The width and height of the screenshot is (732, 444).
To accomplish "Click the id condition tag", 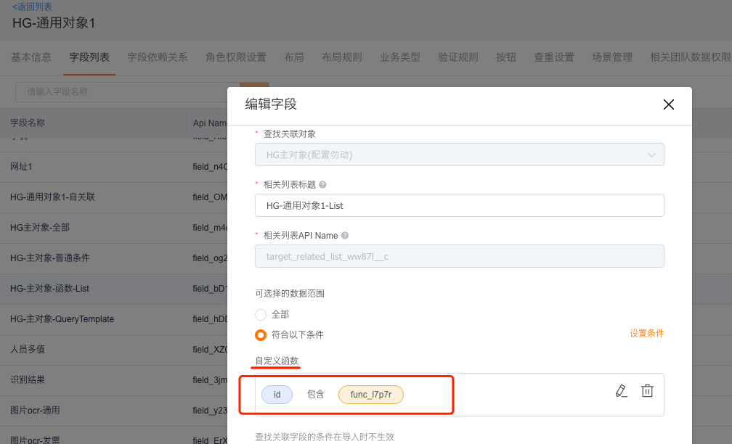I will point(277,395).
